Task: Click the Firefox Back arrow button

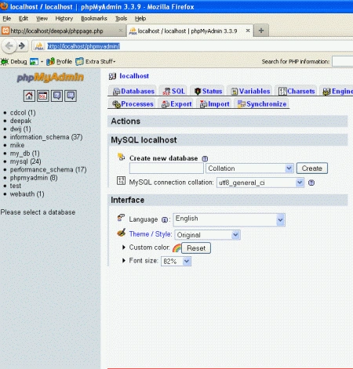Action: click(9, 46)
